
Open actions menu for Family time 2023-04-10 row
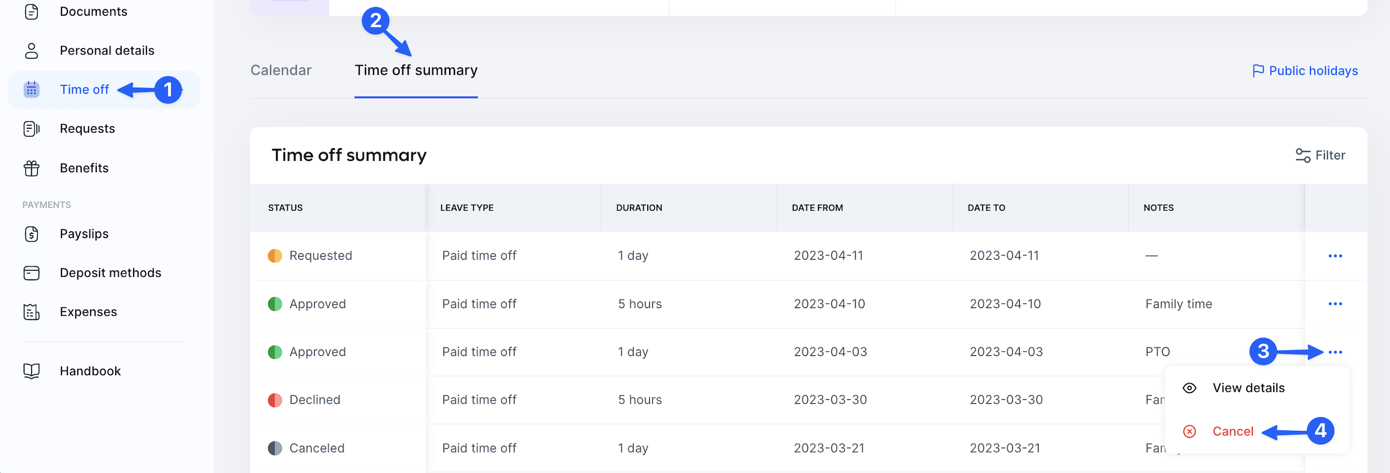(x=1335, y=304)
